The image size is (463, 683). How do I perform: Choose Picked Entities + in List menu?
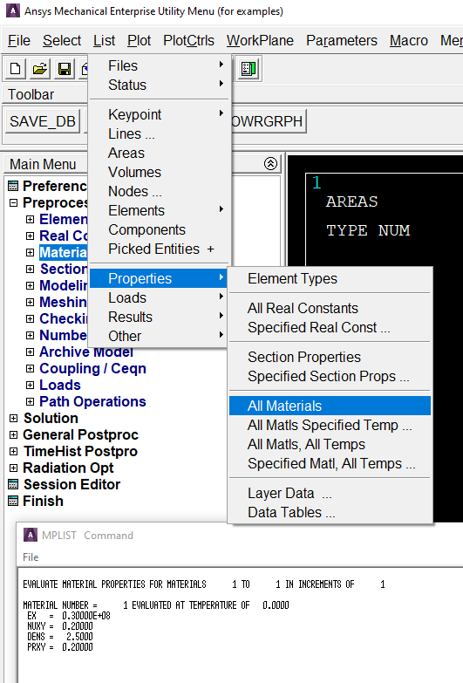(x=160, y=249)
